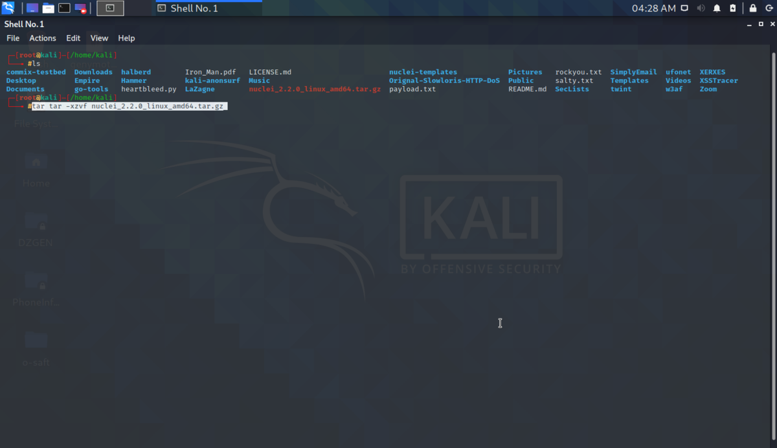Click the volume speaker tray icon
The width and height of the screenshot is (777, 448).
(x=701, y=8)
